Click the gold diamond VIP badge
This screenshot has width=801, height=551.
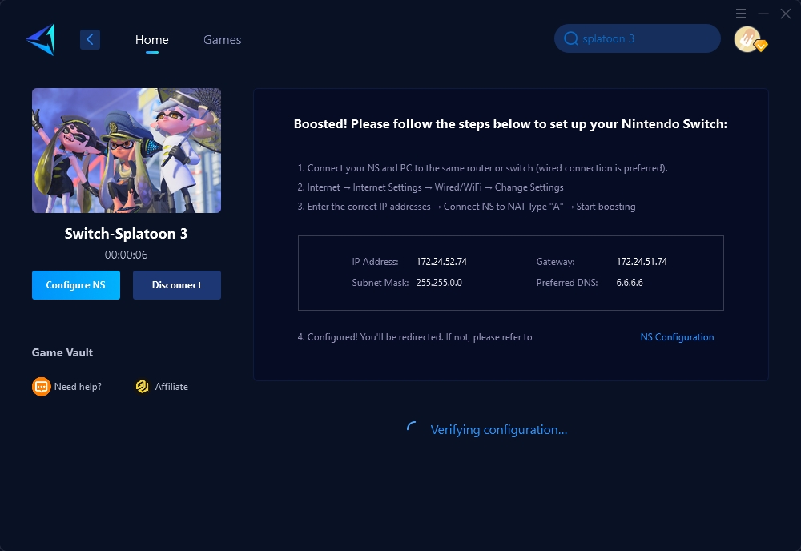(761, 46)
